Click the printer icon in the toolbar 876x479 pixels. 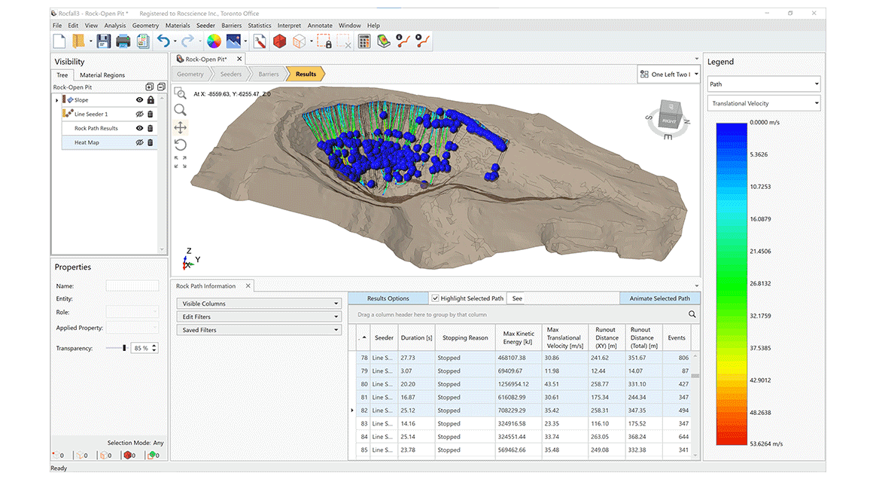point(123,41)
